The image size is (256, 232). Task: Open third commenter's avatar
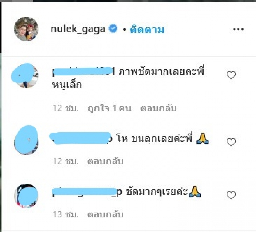click(x=26, y=196)
